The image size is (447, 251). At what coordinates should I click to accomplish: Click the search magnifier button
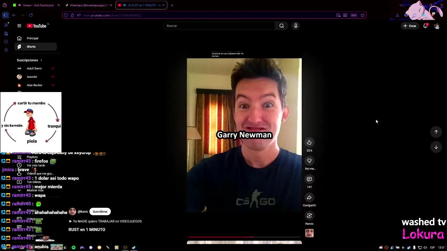click(x=281, y=26)
